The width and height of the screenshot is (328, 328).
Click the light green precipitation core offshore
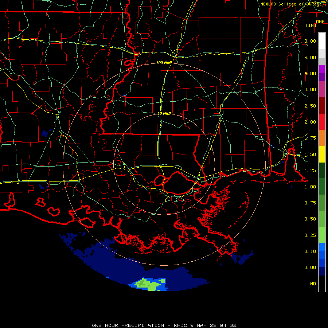coord(149,284)
